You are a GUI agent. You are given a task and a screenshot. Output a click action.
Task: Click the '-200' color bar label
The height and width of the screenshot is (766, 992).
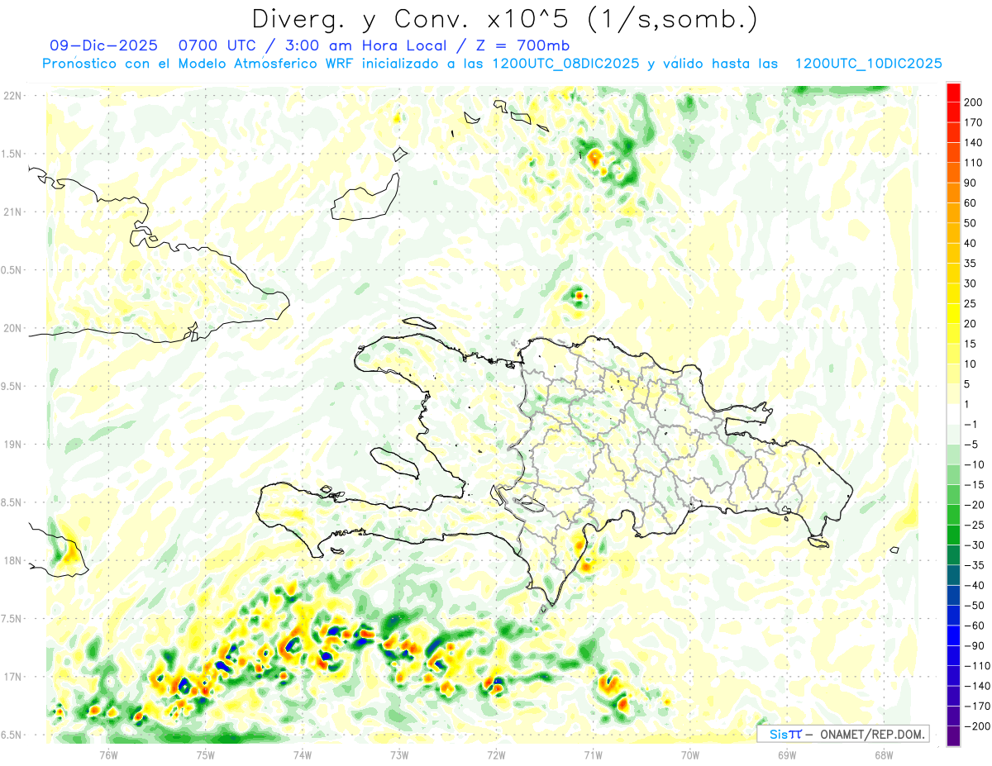click(975, 726)
